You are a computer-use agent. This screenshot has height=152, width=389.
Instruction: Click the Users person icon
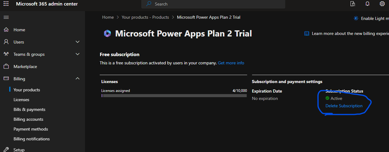point(6,42)
